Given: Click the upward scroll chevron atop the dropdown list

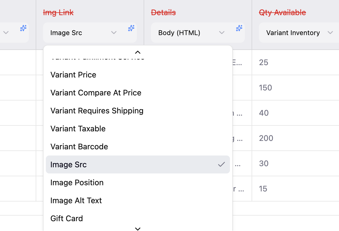Looking at the screenshot, I should coord(137,52).
